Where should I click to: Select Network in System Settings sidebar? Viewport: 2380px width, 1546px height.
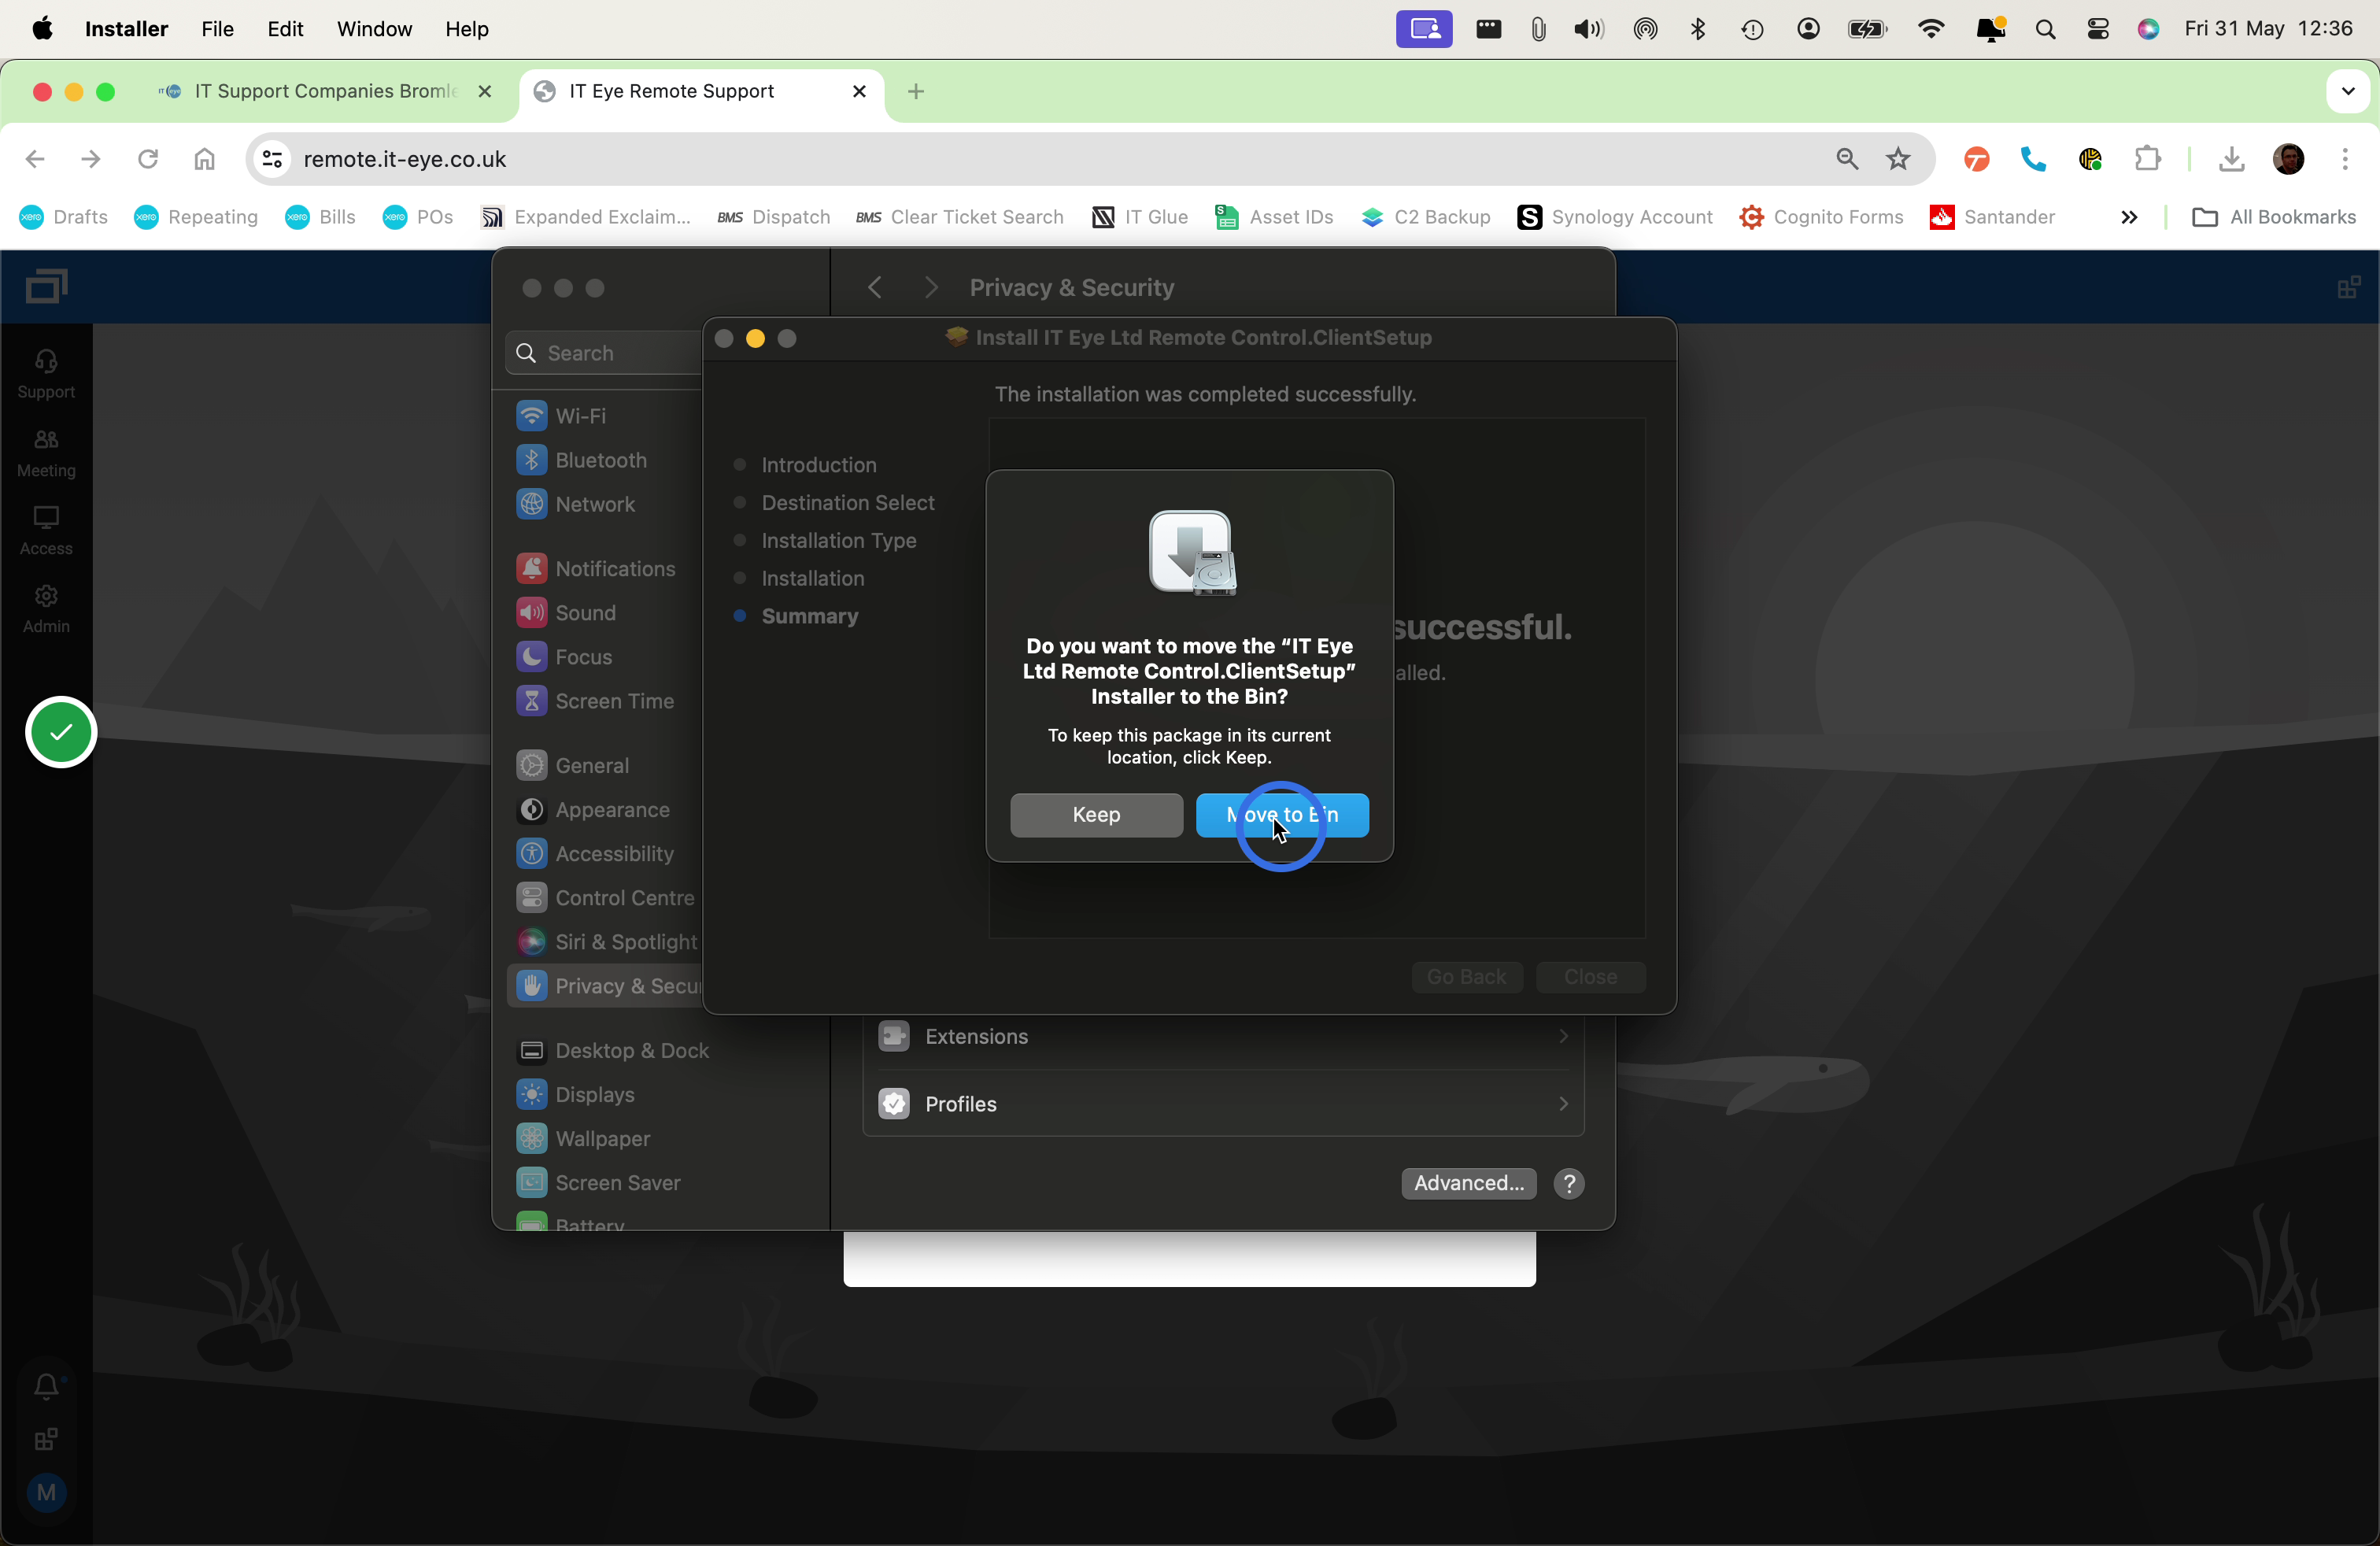[x=605, y=504]
